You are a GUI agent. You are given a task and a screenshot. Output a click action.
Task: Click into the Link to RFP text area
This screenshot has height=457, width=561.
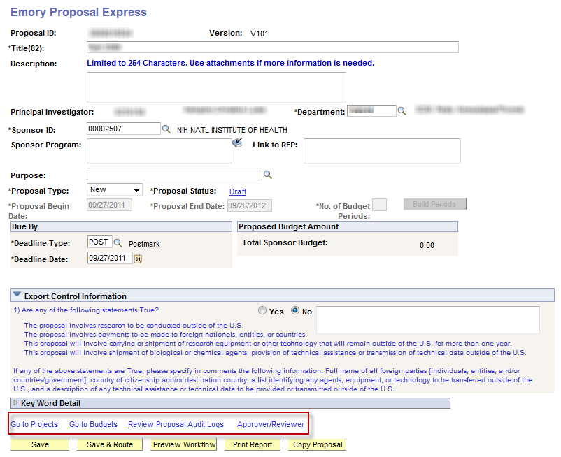[x=382, y=151]
